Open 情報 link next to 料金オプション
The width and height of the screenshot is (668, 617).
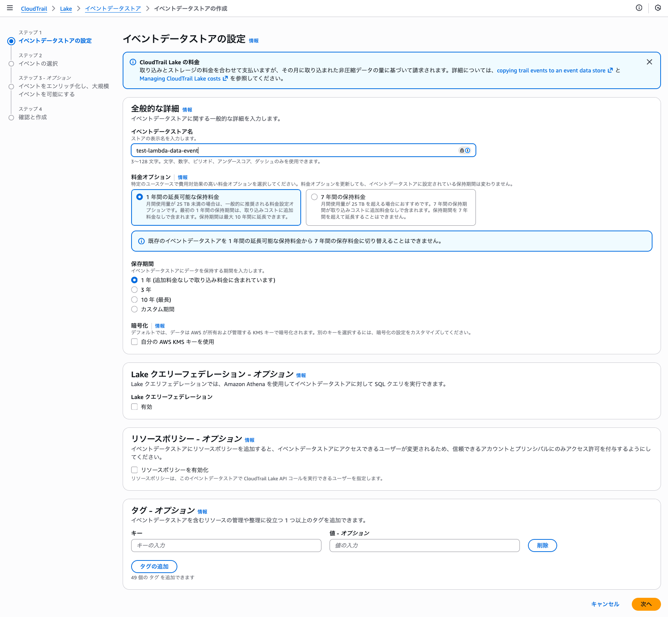coord(183,177)
